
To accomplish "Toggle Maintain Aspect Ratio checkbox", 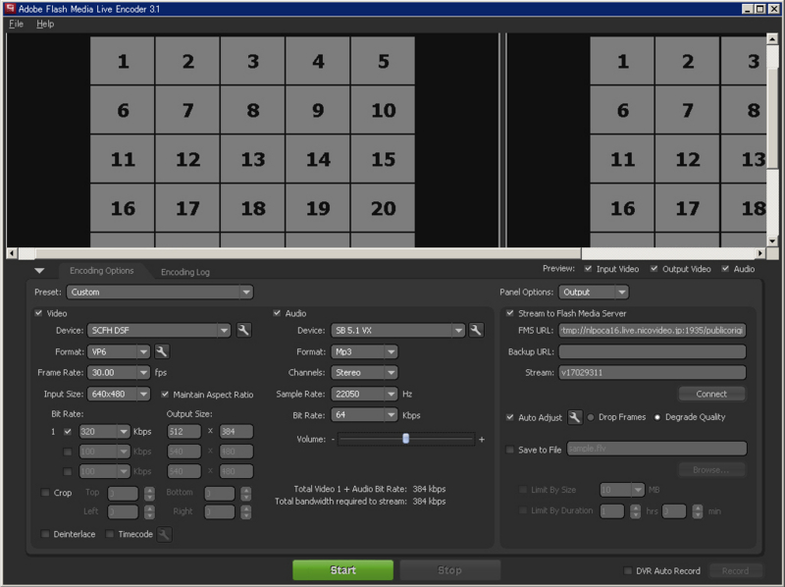I will [x=165, y=395].
